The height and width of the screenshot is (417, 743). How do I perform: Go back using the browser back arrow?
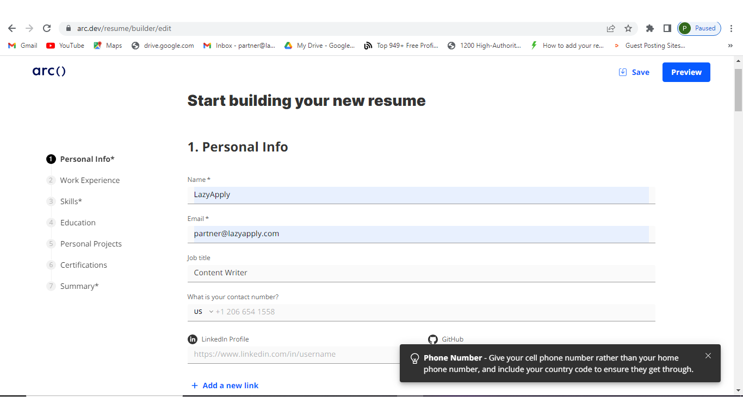(x=12, y=28)
